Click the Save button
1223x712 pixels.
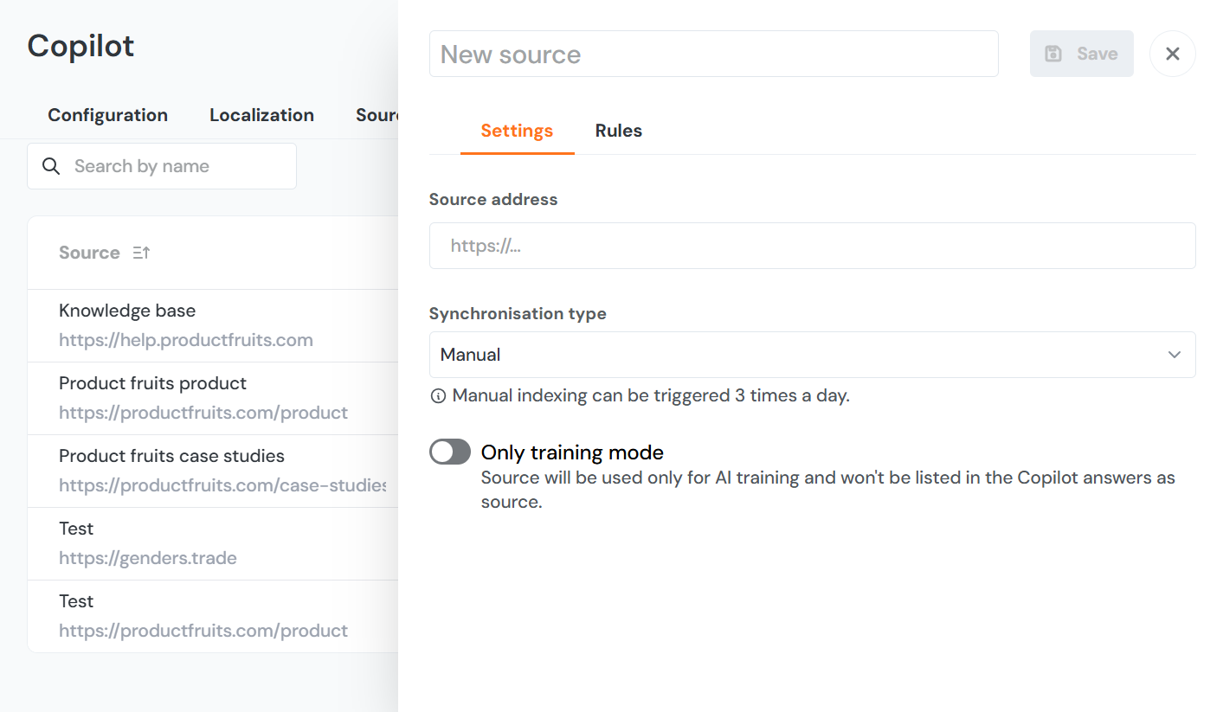1081,54
